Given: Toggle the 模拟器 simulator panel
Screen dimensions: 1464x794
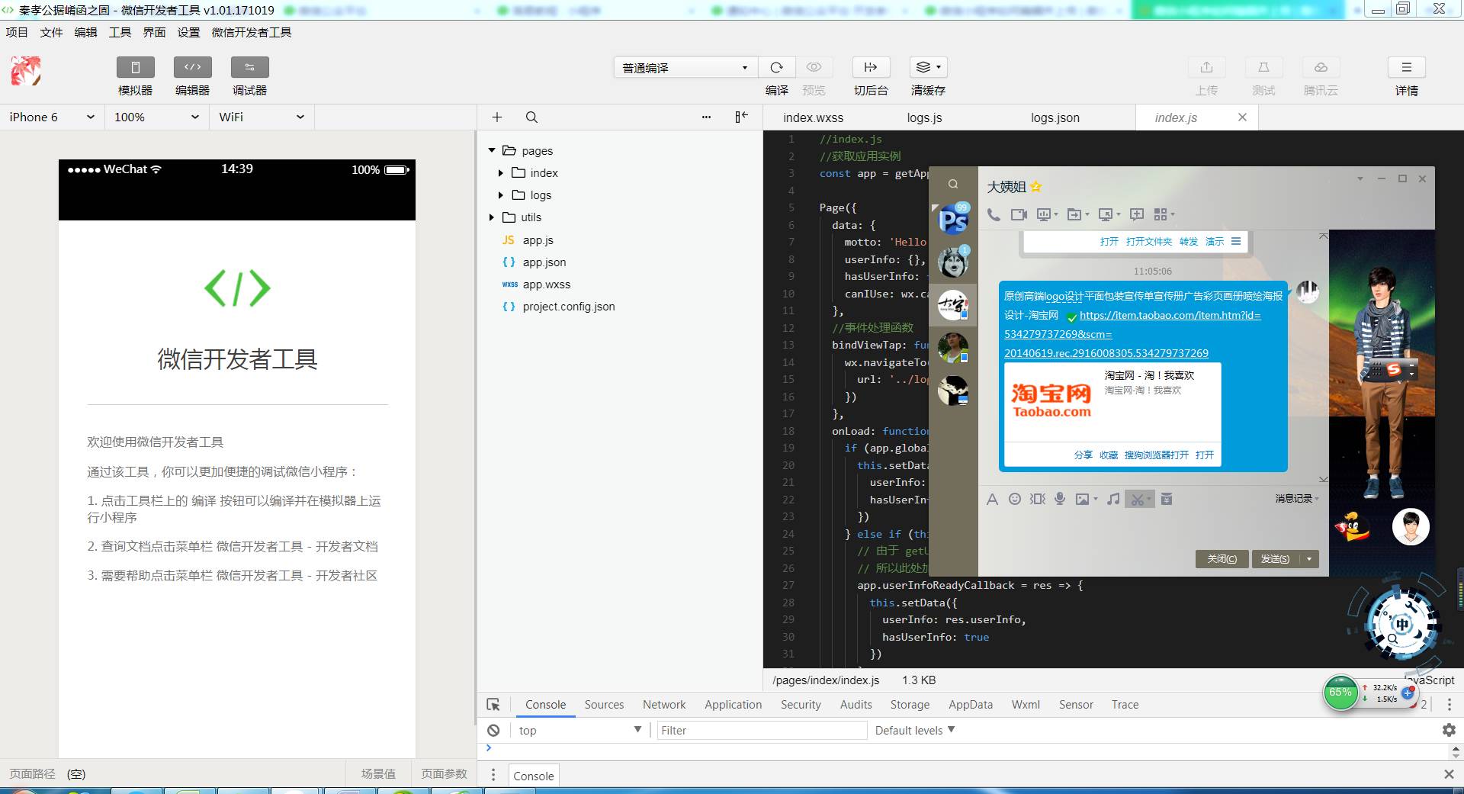Looking at the screenshot, I should [x=136, y=67].
